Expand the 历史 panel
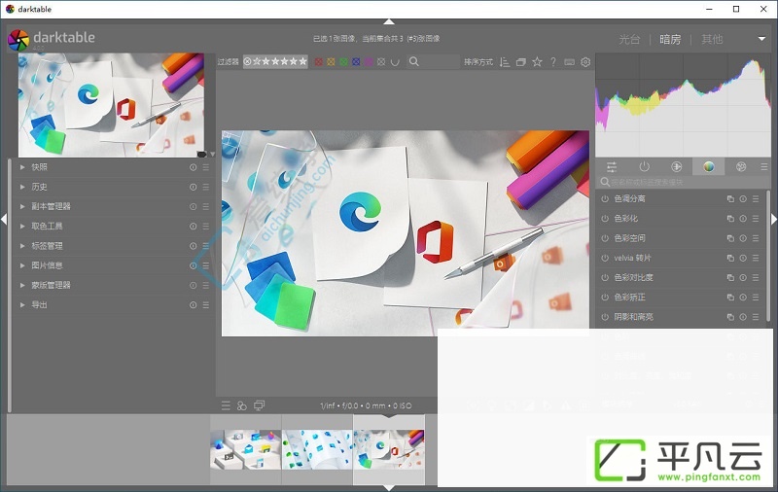The width and height of the screenshot is (778, 492). (x=22, y=187)
